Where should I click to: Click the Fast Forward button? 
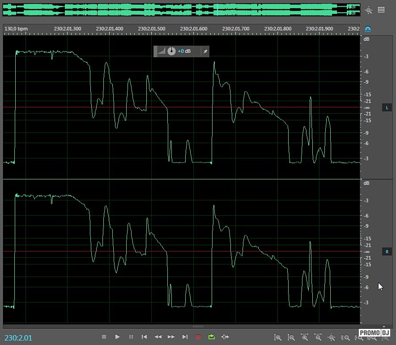171,337
